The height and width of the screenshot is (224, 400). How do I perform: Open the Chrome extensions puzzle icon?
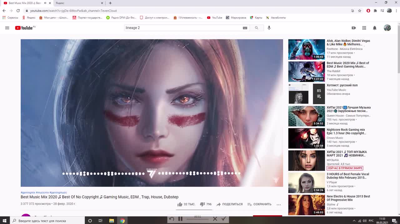[x=375, y=11]
